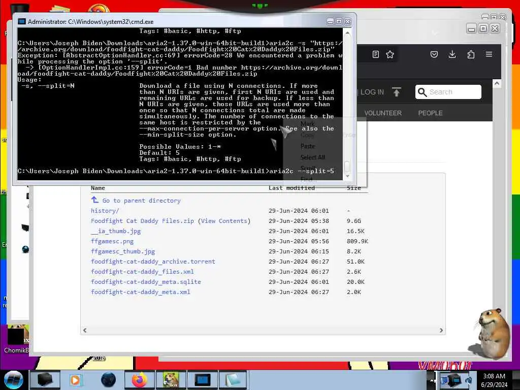
Task: Open __ia_thumb.jpg file link
Action: (x=116, y=231)
